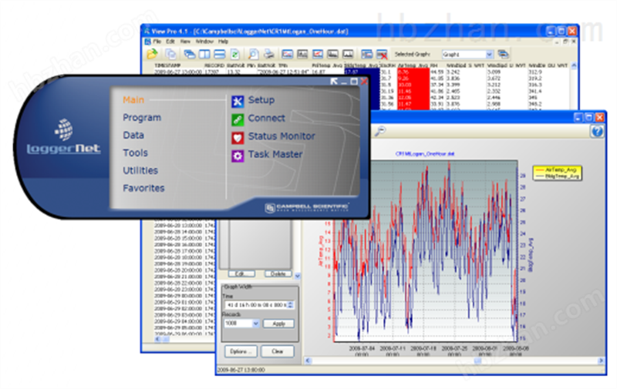Expand the Selected Graph dropdown
This screenshot has height=389, width=617.
(x=489, y=55)
